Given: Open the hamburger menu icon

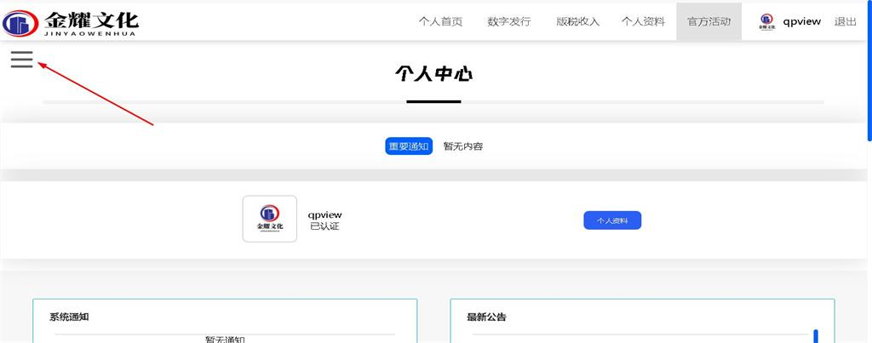Looking at the screenshot, I should pos(21,59).
